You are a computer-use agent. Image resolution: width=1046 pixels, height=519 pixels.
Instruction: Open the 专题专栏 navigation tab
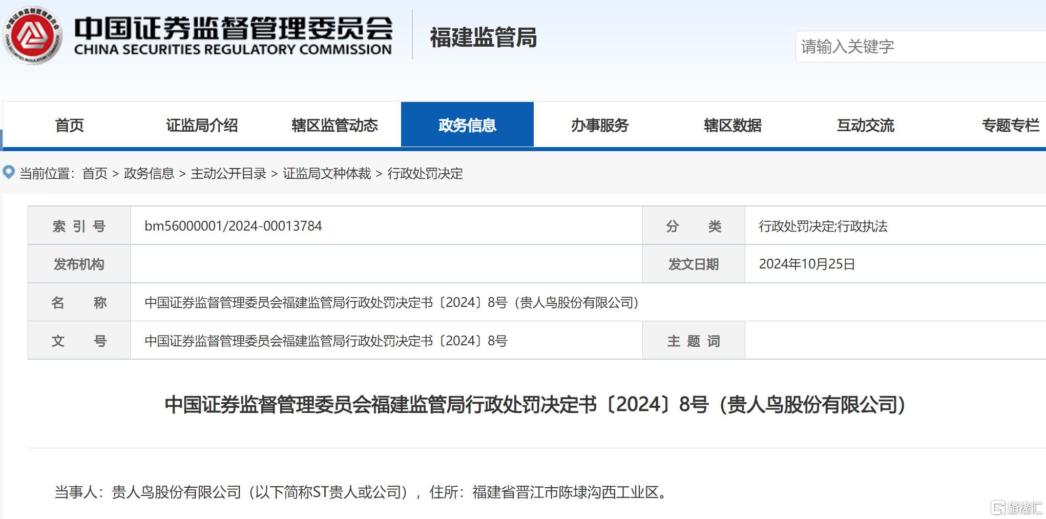click(x=1010, y=125)
